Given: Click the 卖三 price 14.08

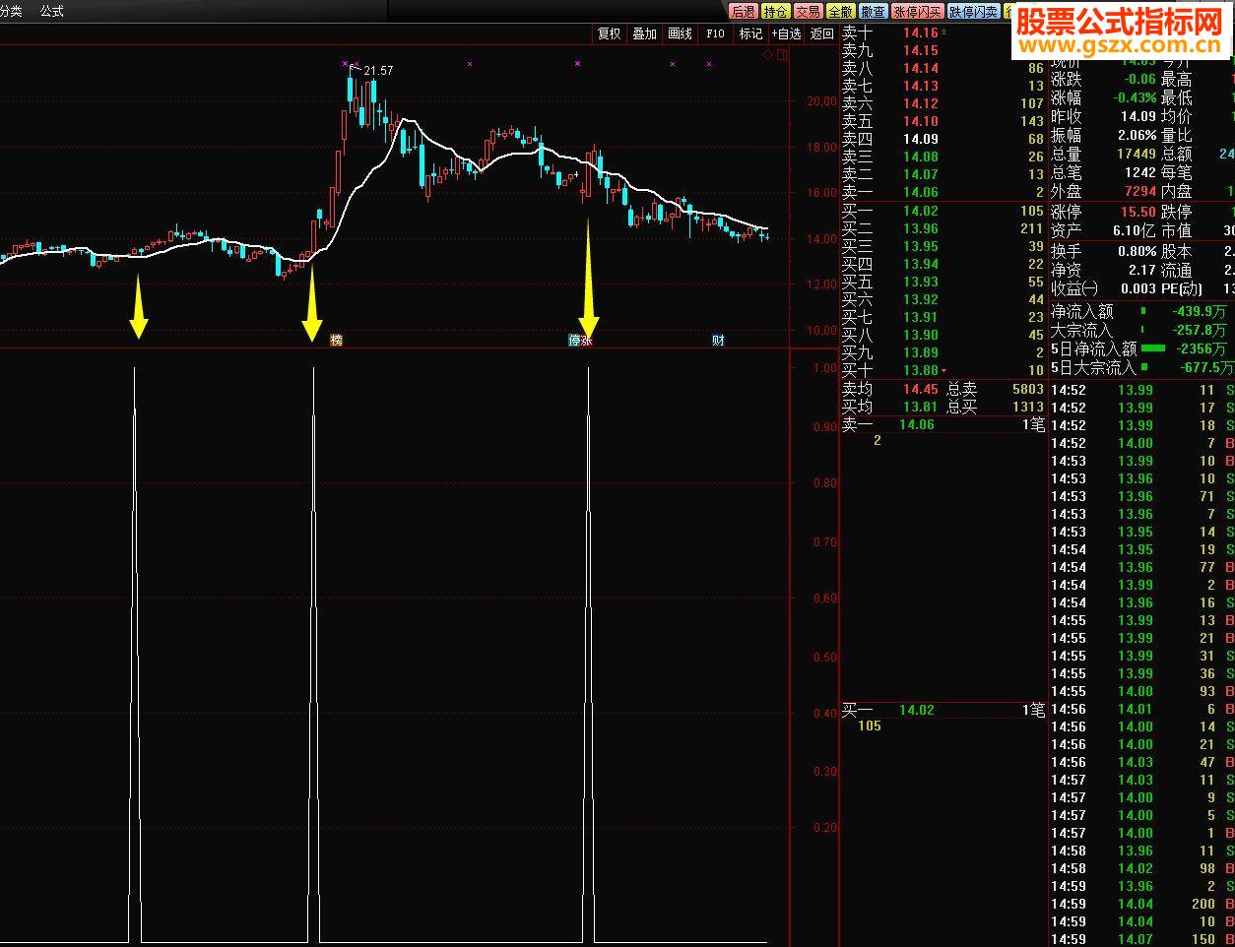Looking at the screenshot, I should (921, 157).
